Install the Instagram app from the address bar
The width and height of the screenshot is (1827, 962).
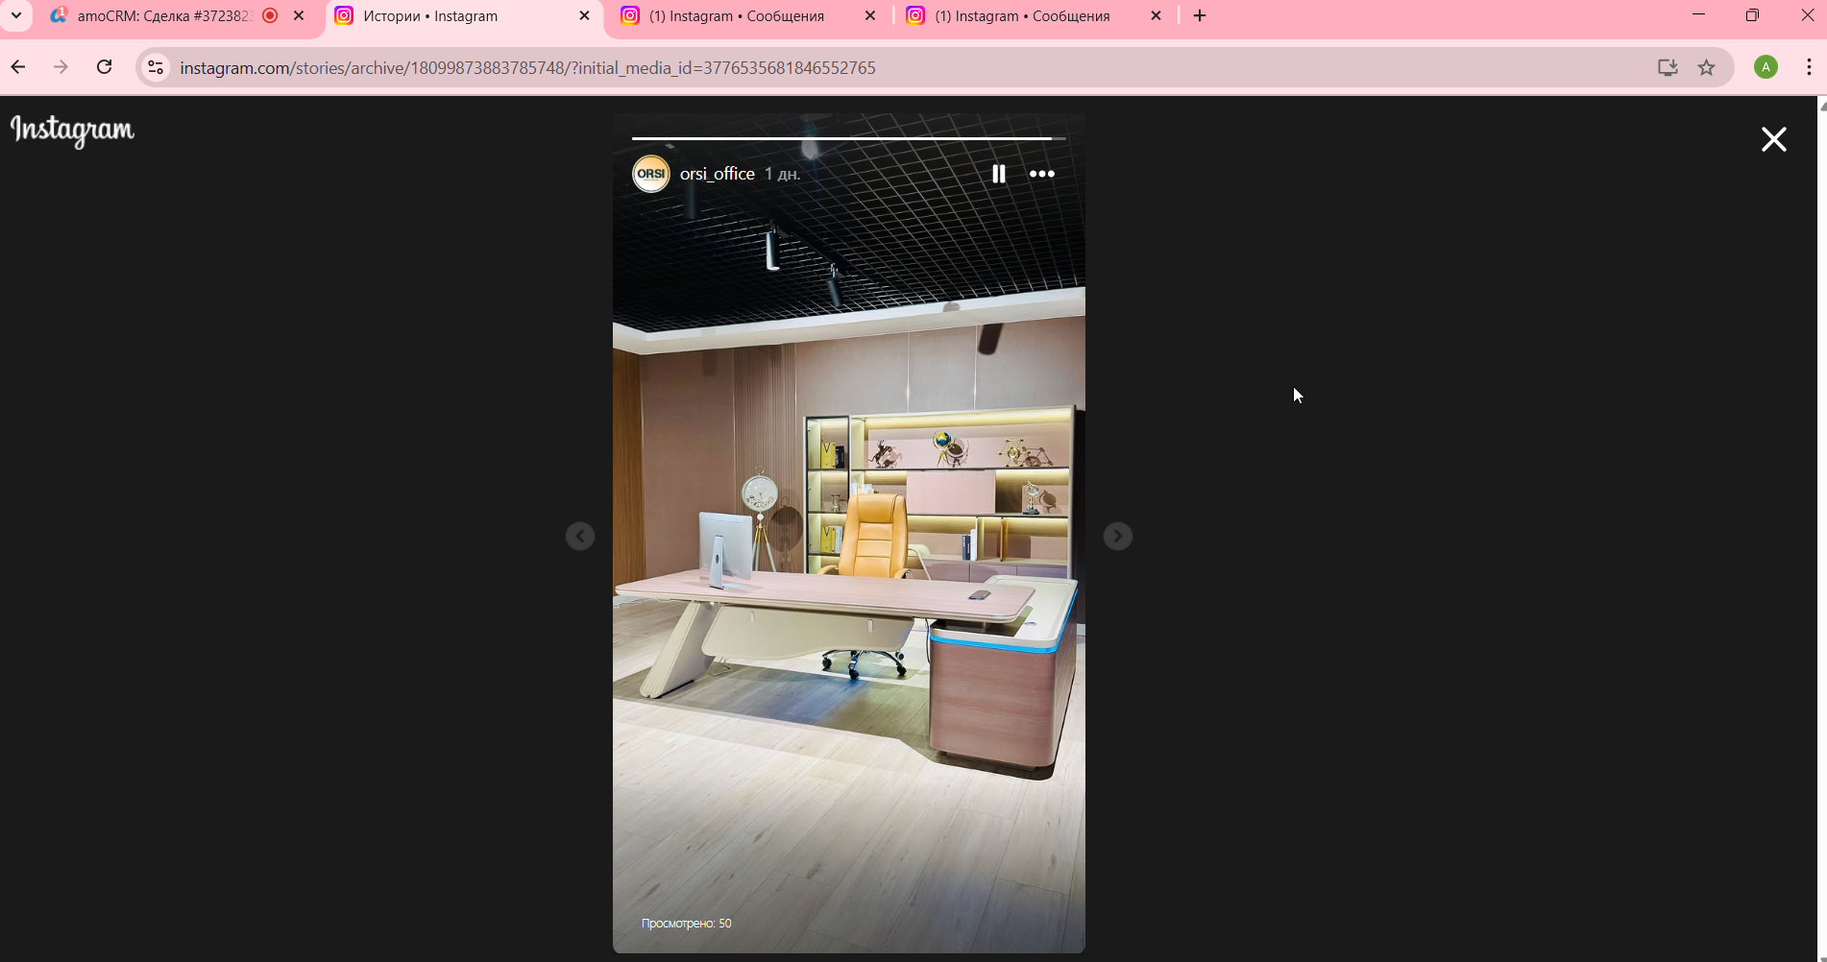coord(1668,67)
